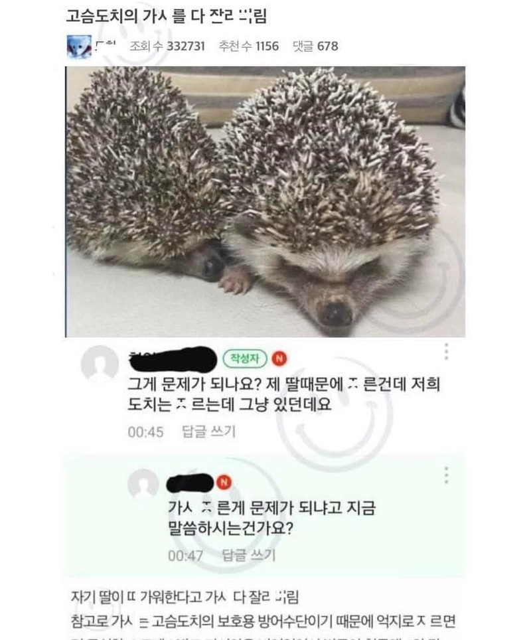Viewport: 531px width, 640px height.
Task: Open the reply comment's three-dot menu
Action: point(446,475)
